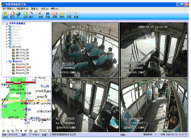
Task: Switch to 全屏 fullscreen mode
Action: tap(25, 15)
